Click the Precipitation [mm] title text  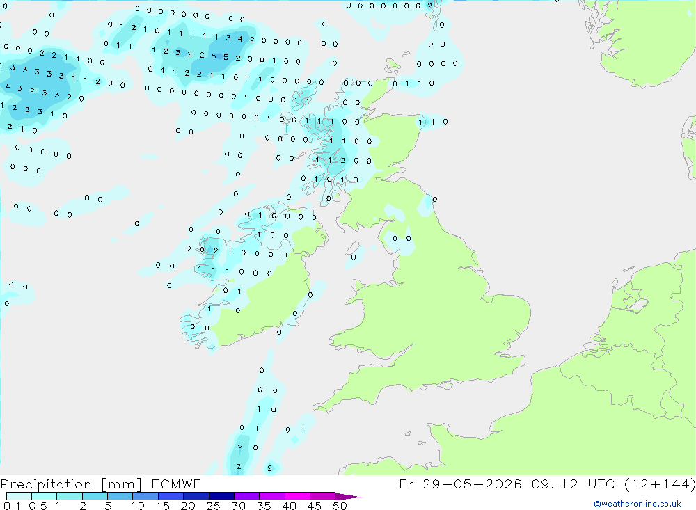(71, 484)
